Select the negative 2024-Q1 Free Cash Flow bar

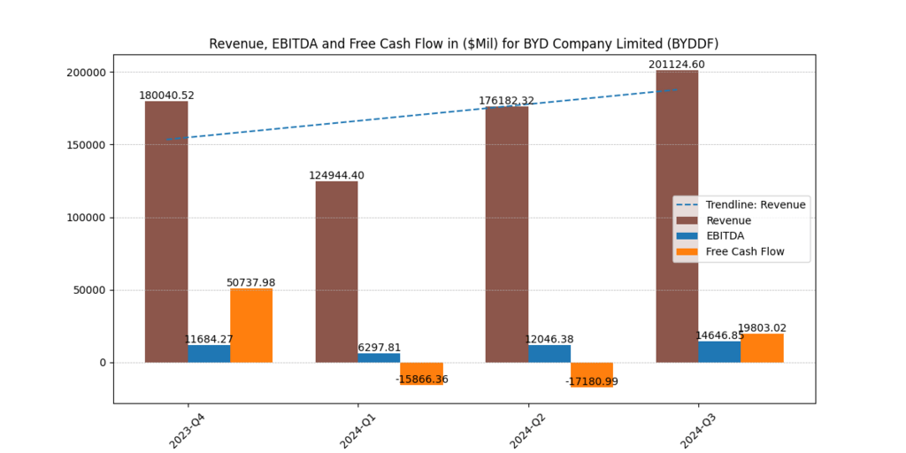point(421,373)
